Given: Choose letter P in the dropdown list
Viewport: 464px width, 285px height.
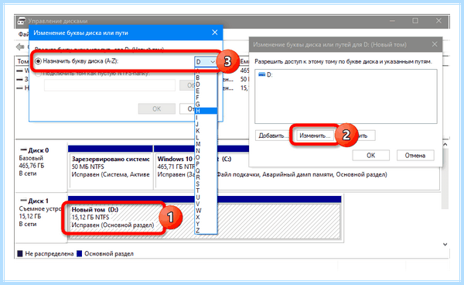Looking at the screenshot, I should tap(206, 164).
